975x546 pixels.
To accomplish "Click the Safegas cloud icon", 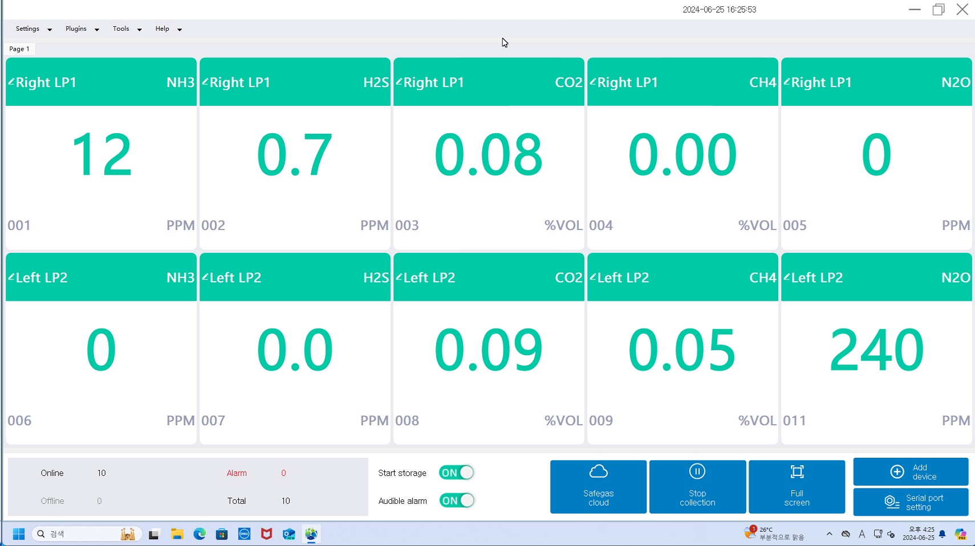I will click(598, 472).
